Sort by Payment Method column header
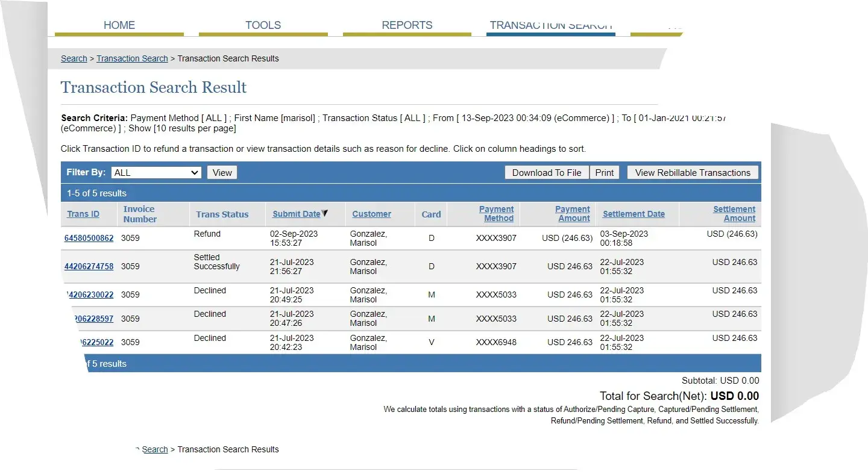 click(497, 214)
